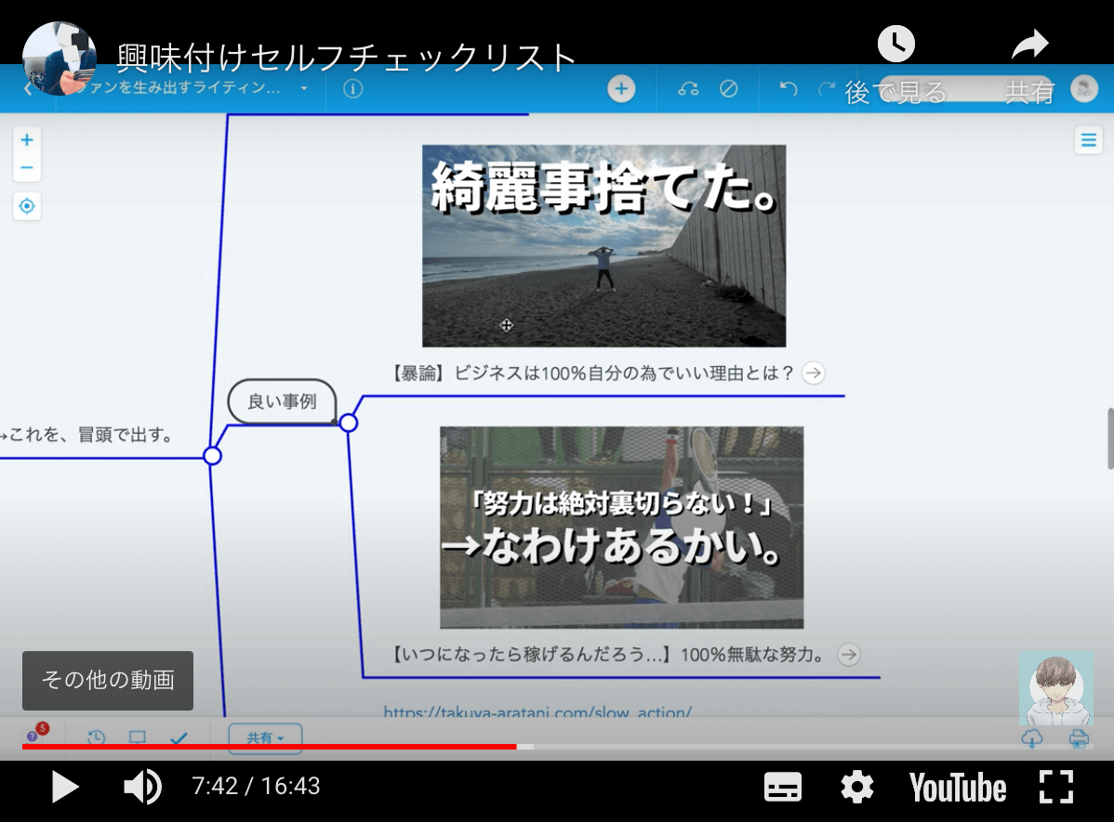Image resolution: width=1114 pixels, height=822 pixels.
Task: Open link arrow beside 【暴論】ビジネスは100%自分の為
Action: pyautogui.click(x=814, y=372)
